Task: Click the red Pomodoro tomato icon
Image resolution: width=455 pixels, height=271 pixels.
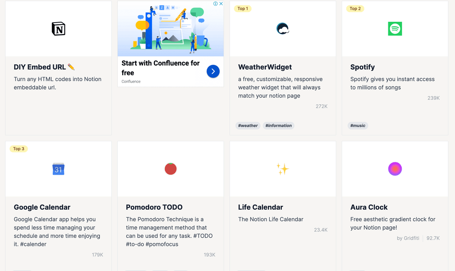Action: (x=171, y=169)
